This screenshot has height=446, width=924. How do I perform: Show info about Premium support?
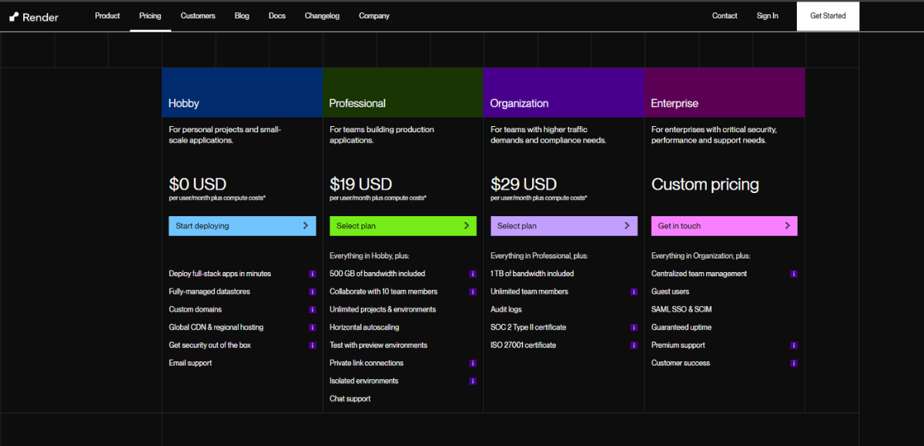click(x=794, y=345)
